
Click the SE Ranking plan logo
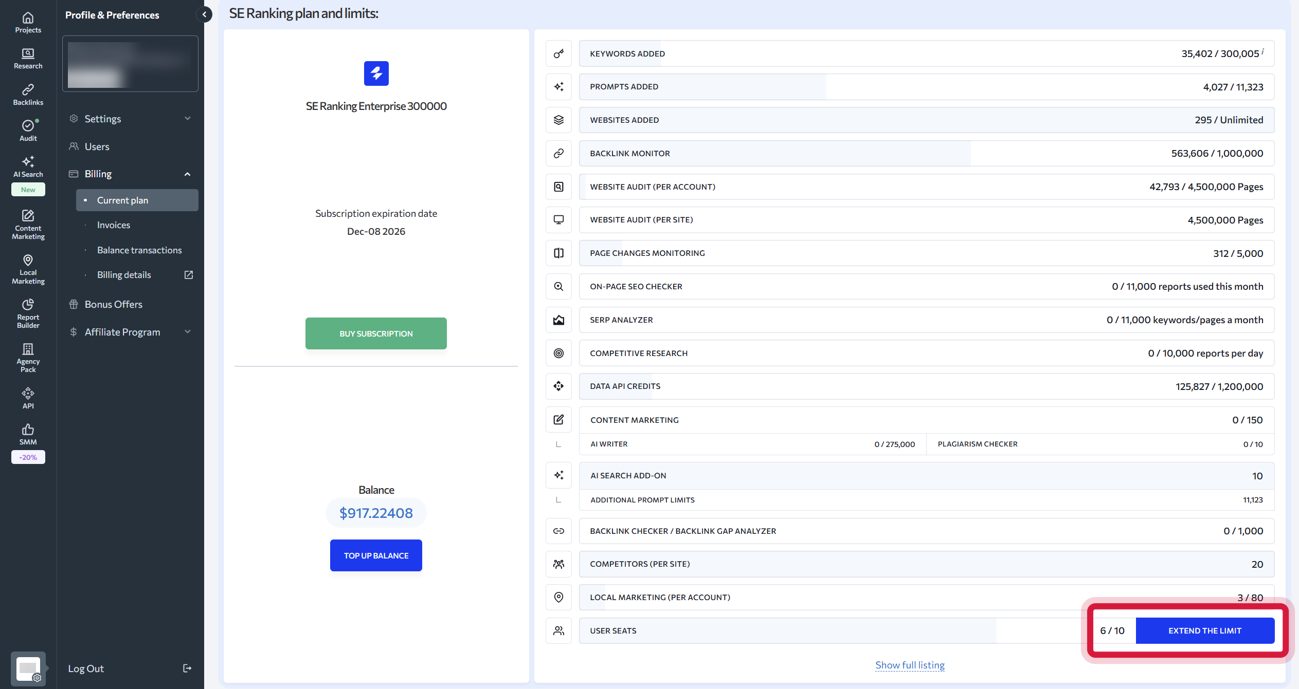(x=376, y=73)
